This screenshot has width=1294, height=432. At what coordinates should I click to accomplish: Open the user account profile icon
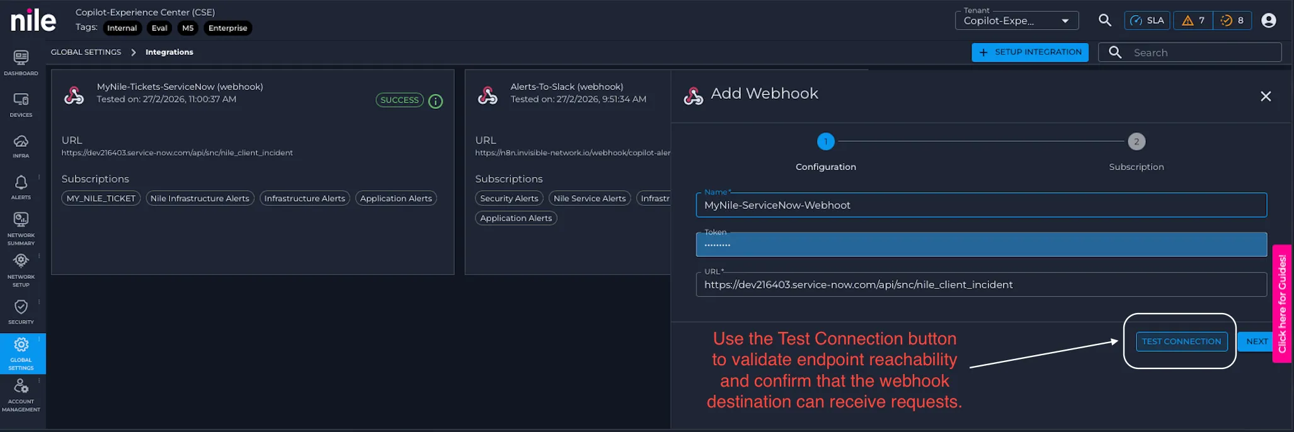(1269, 21)
